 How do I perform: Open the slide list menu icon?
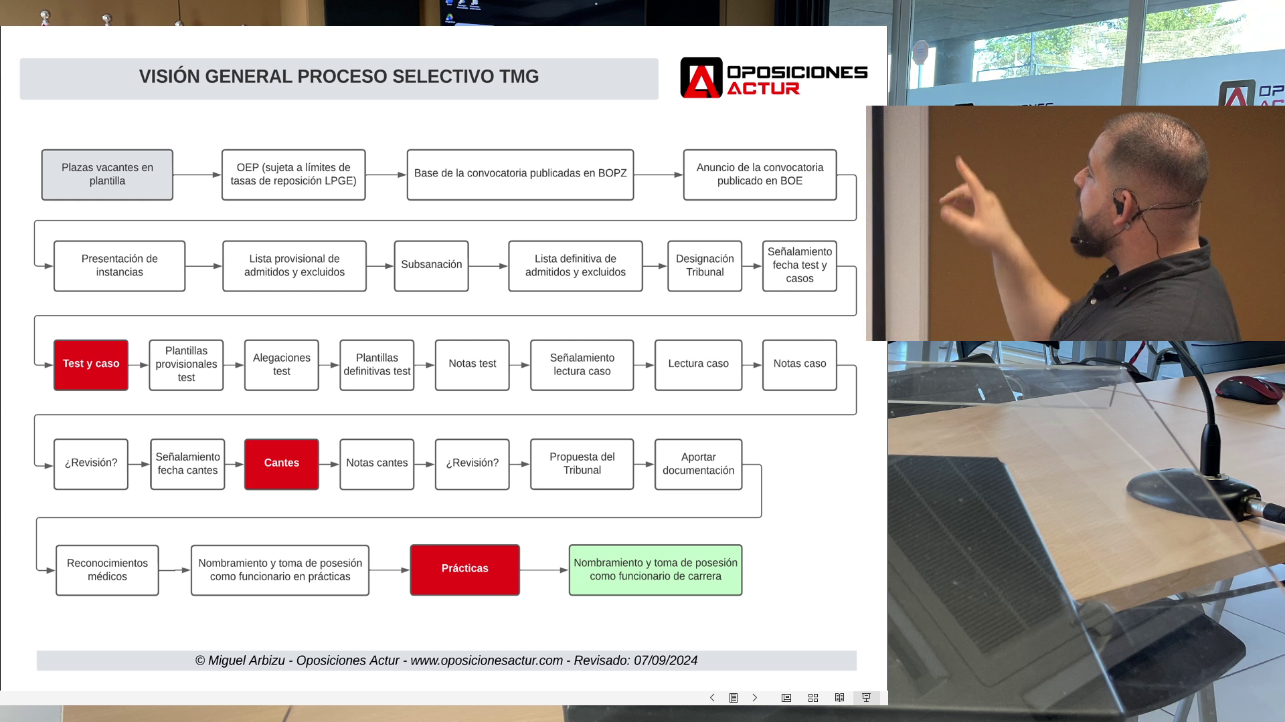click(x=734, y=697)
